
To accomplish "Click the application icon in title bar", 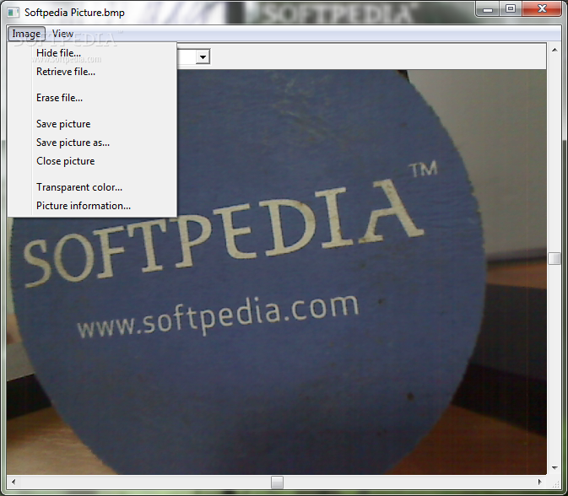I will 14,13.
